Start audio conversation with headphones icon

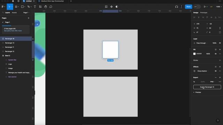177,7
